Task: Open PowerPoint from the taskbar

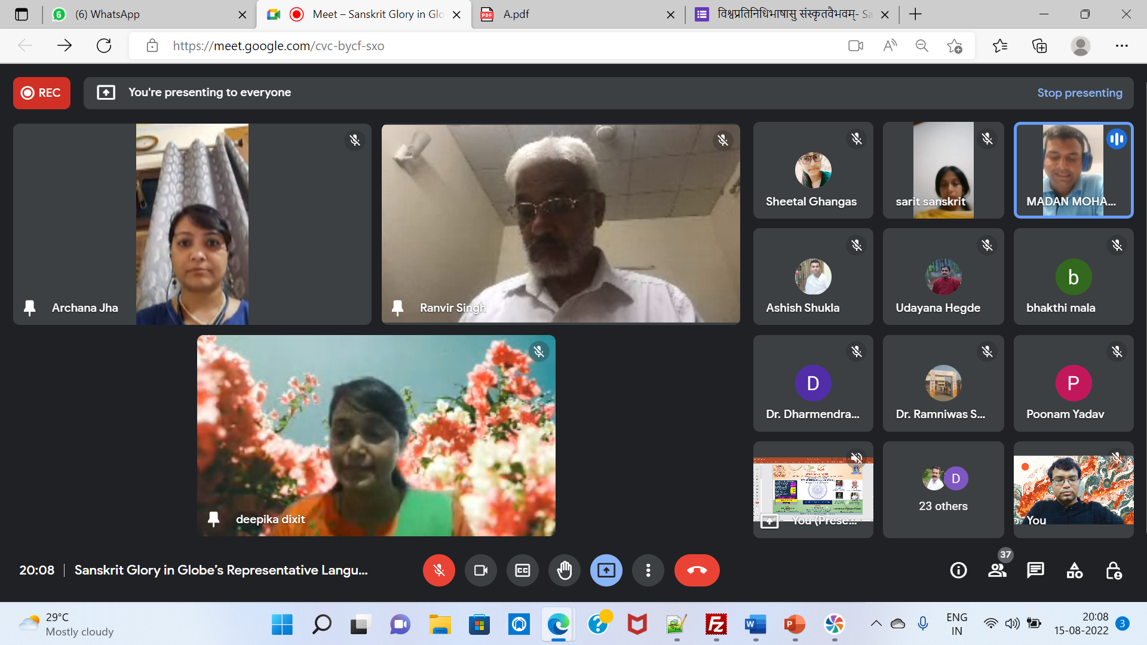Action: [794, 625]
